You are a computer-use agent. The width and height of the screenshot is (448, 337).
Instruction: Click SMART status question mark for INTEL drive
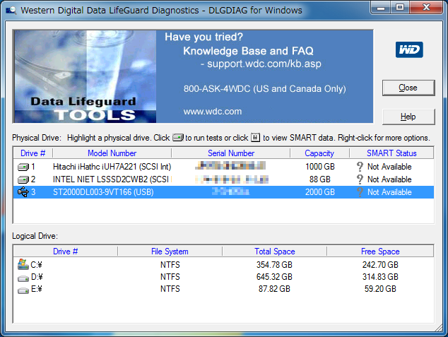pyautogui.click(x=360, y=179)
